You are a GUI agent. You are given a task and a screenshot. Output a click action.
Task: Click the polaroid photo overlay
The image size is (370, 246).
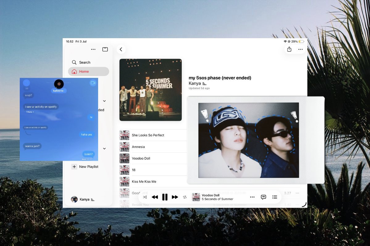tap(256, 140)
